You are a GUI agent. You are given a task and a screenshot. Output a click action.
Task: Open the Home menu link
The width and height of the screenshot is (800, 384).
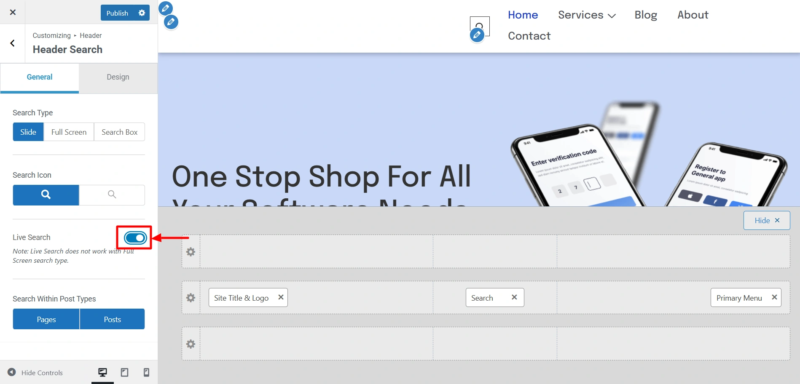click(523, 15)
